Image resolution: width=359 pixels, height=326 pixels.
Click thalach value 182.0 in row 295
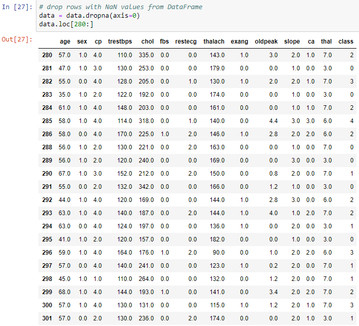217,239
